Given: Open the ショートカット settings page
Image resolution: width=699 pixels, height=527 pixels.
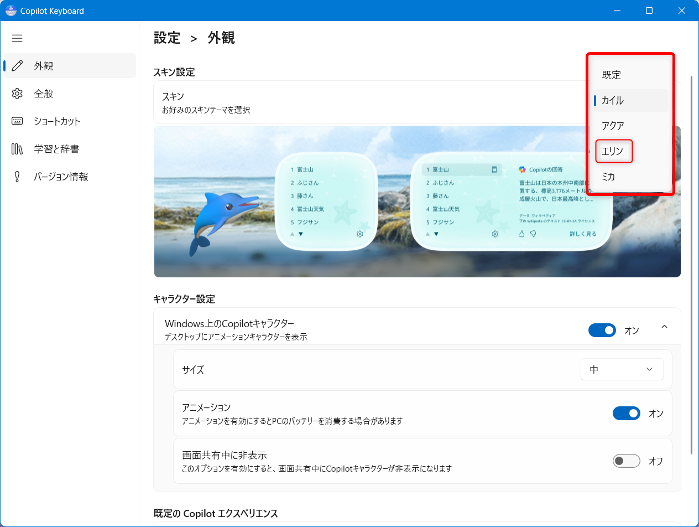Looking at the screenshot, I should tap(70, 121).
